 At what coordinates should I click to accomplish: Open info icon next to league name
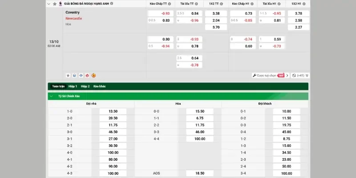(x=112, y=4)
